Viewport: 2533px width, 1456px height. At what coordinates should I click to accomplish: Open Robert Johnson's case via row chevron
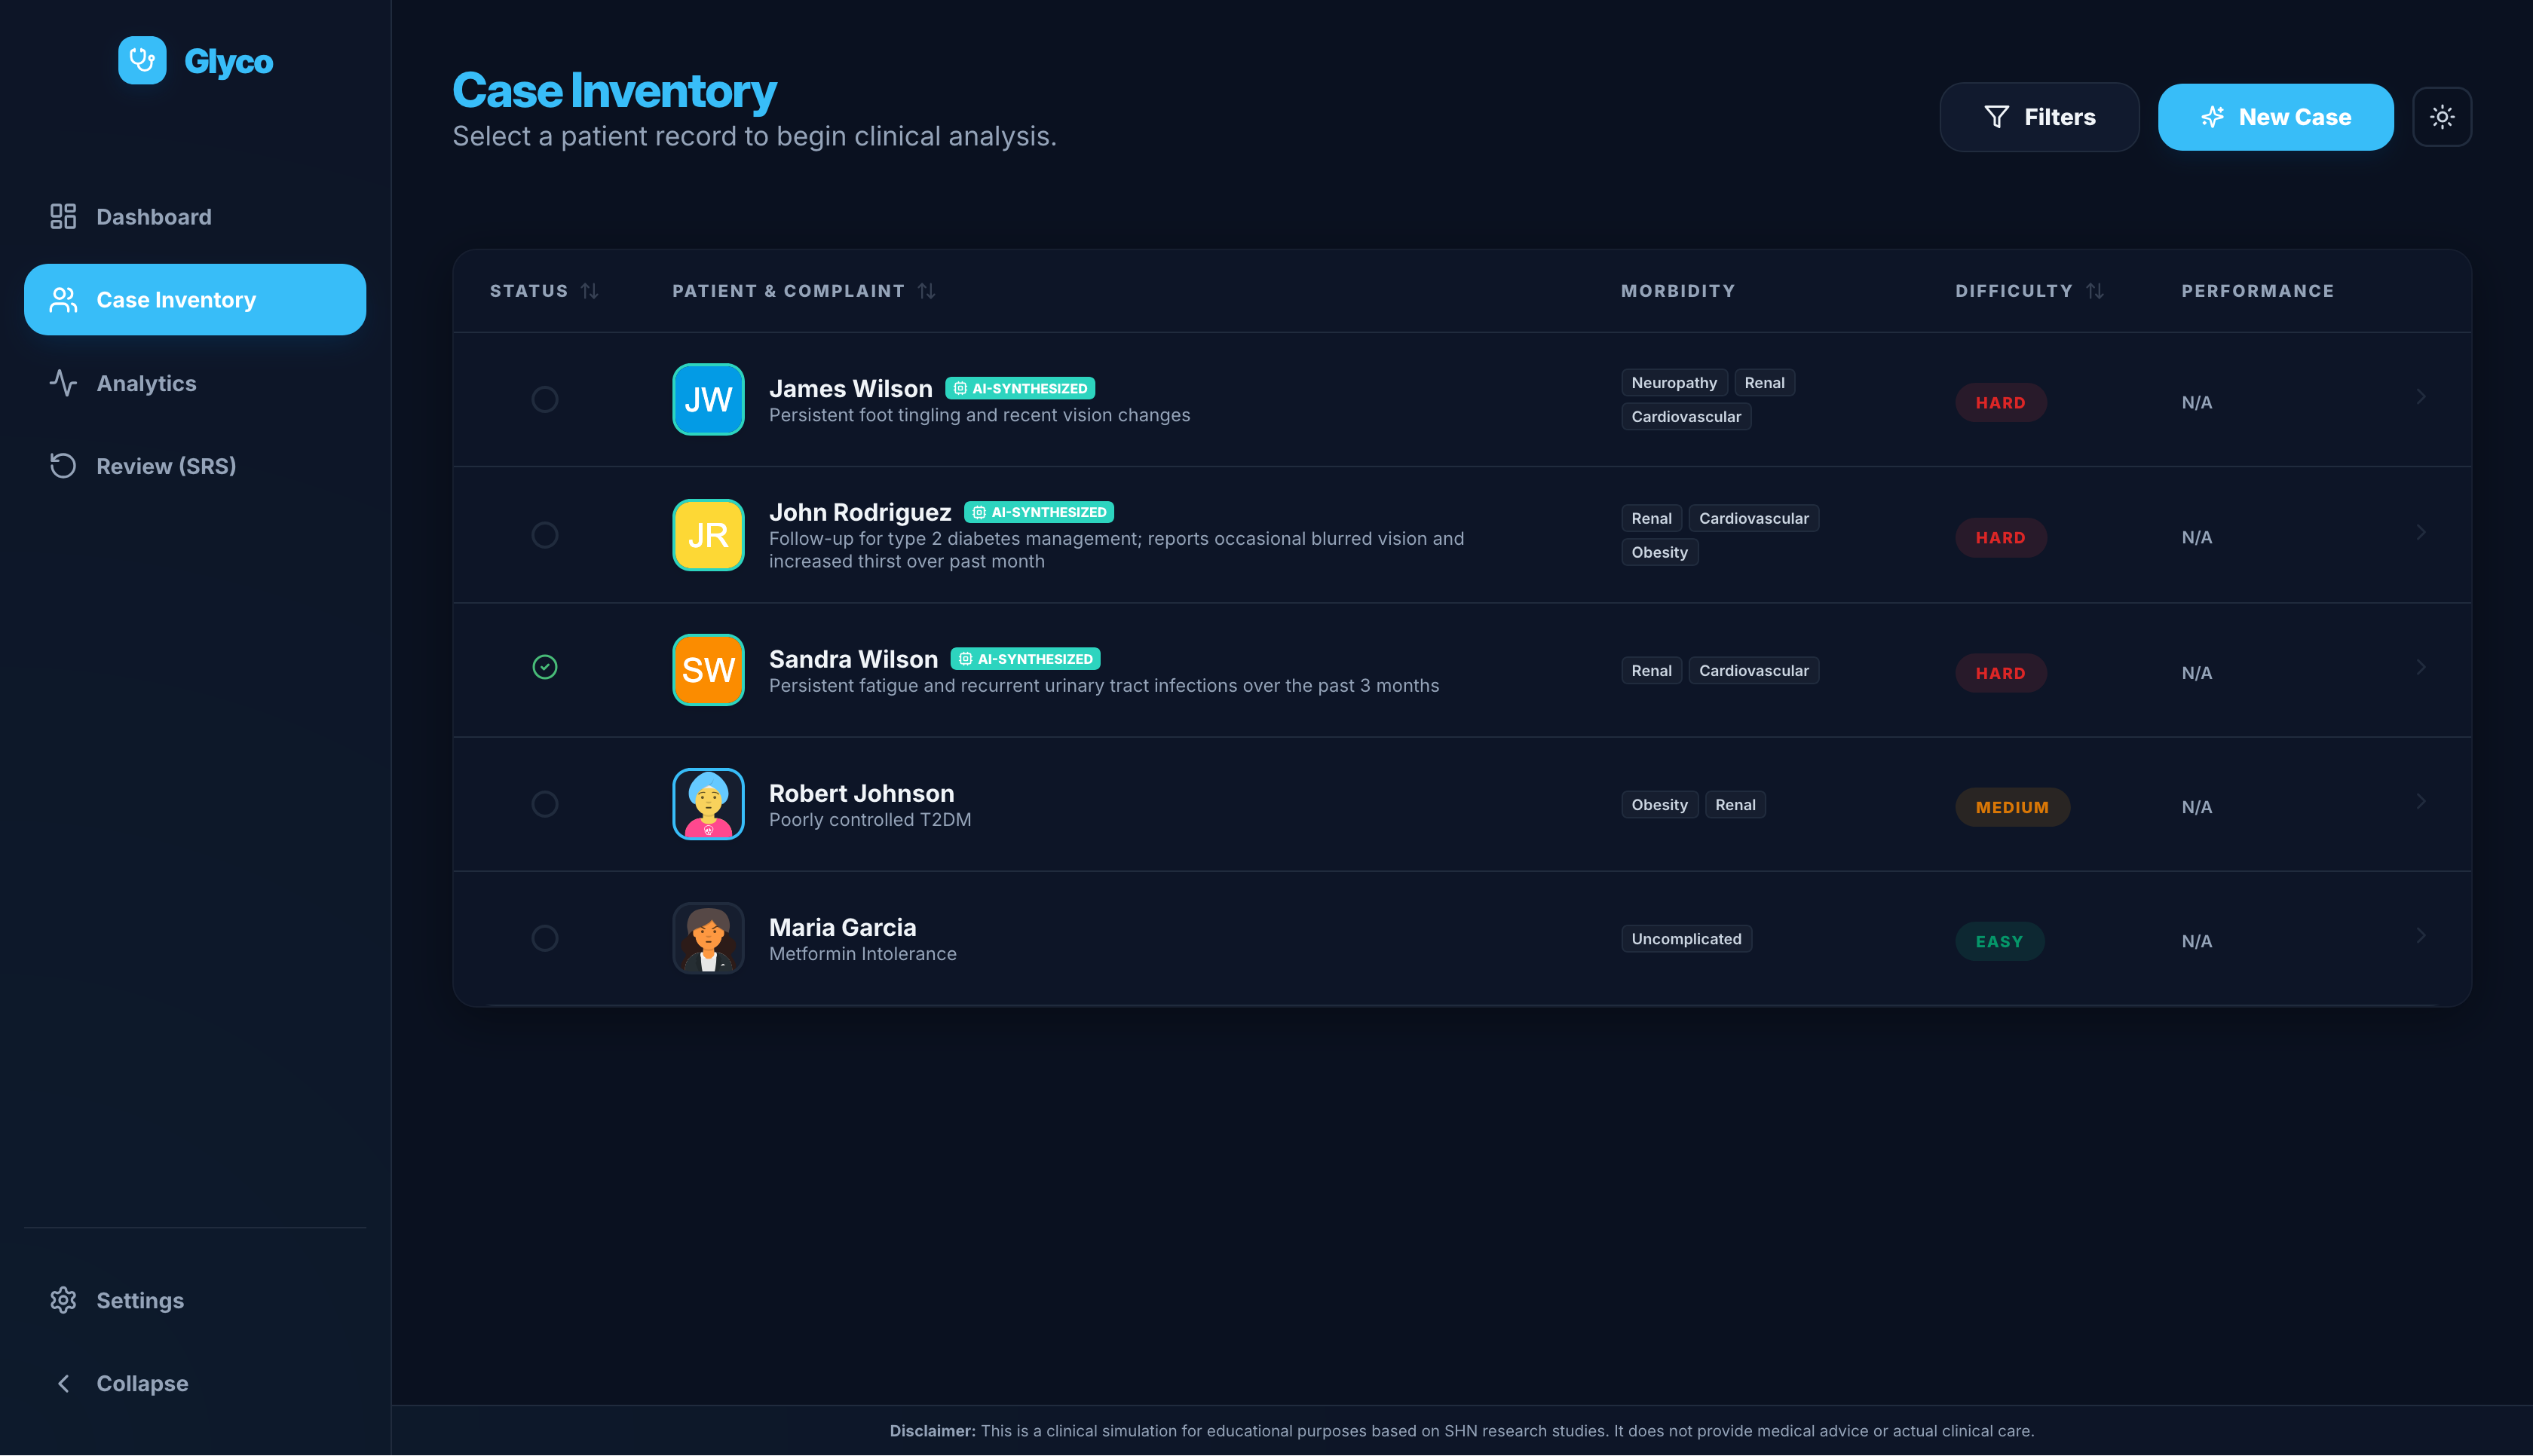coord(2420,801)
